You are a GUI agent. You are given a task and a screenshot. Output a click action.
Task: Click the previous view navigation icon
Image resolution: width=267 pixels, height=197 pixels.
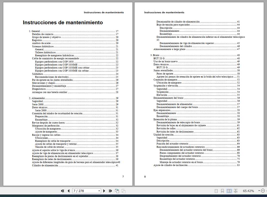click(117, 191)
